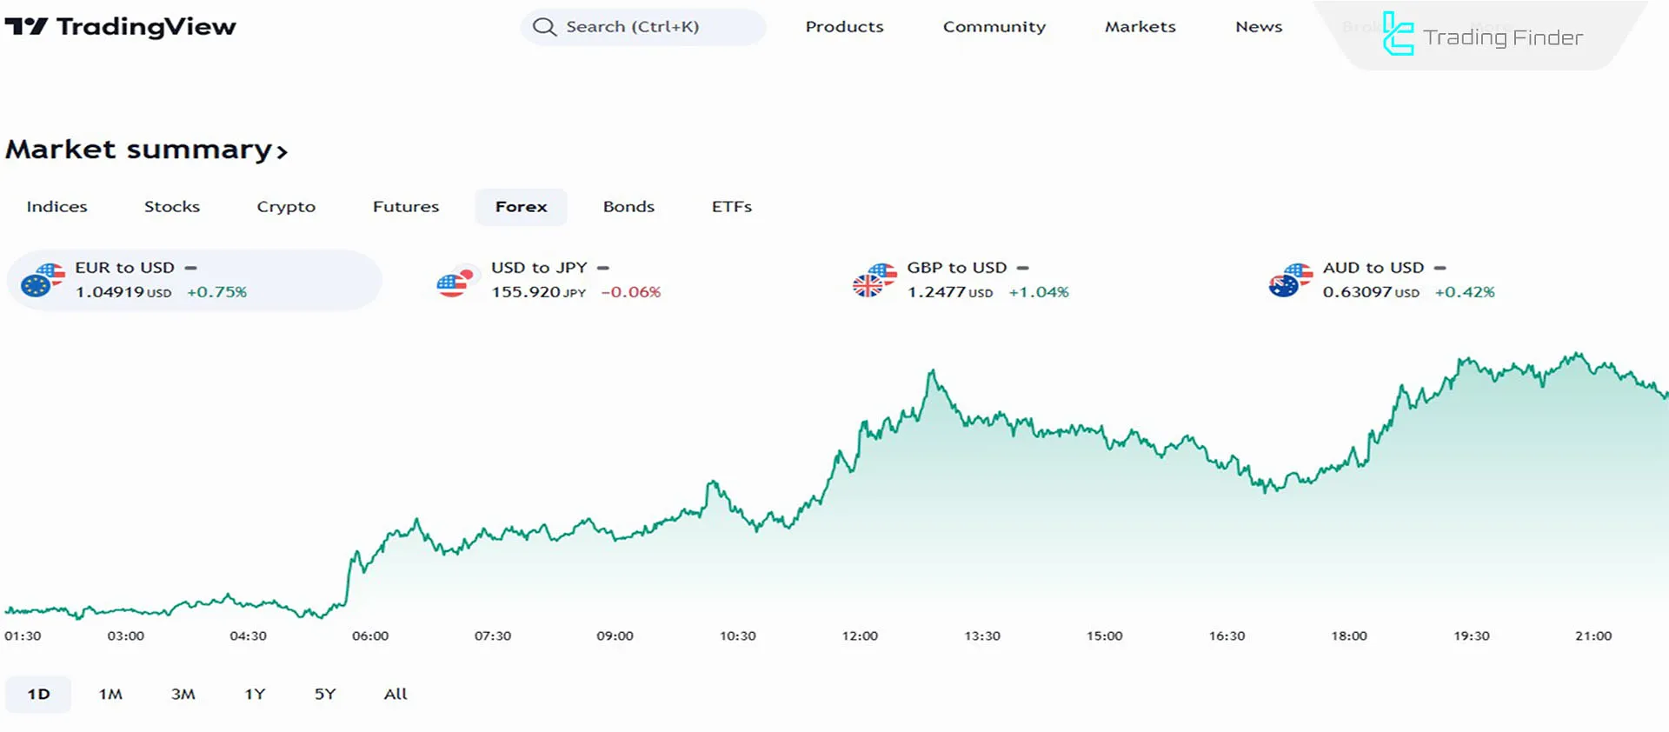Set chart range to 1D
Screen dimensions: 1669x732
(38, 694)
